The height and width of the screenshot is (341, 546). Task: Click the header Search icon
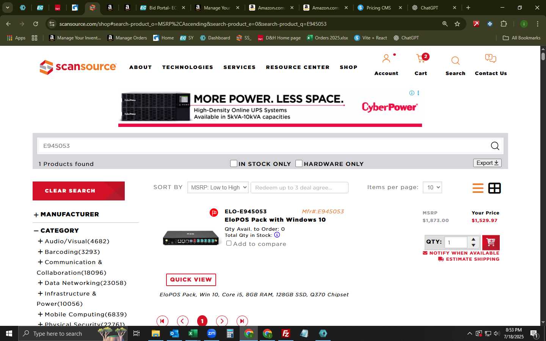[x=455, y=61]
